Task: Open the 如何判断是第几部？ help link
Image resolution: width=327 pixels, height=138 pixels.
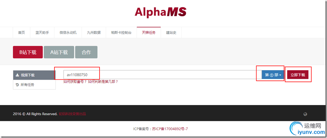Action: point(103,82)
